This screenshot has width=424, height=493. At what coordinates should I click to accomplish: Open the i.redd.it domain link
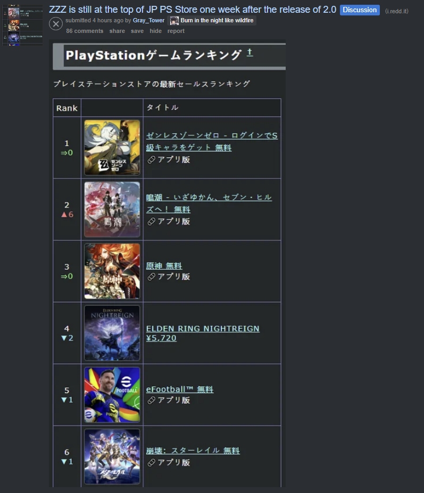coord(397,11)
